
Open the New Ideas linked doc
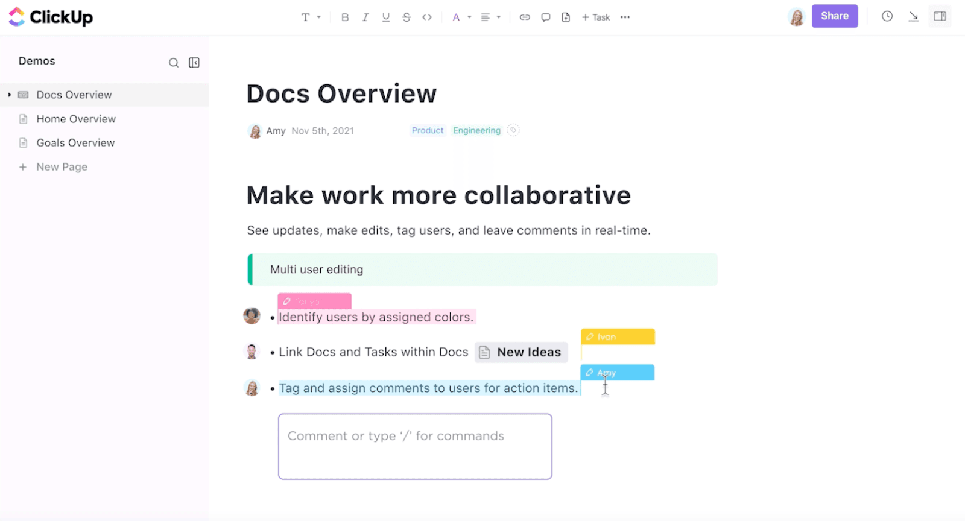point(521,352)
